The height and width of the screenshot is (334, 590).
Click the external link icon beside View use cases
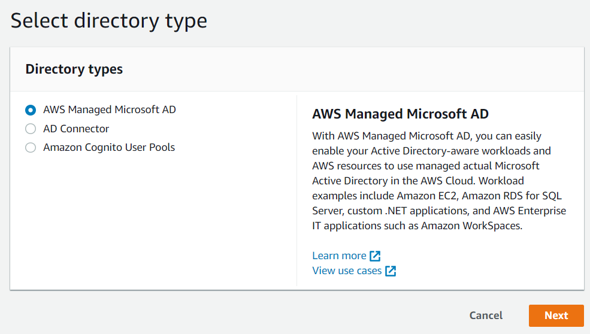(x=391, y=271)
